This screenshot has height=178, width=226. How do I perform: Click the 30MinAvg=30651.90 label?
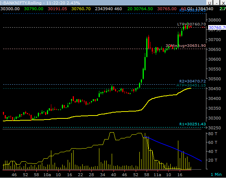coord(186,46)
